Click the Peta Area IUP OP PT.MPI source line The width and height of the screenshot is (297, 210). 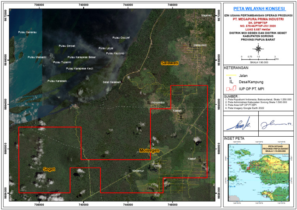coord(241,105)
